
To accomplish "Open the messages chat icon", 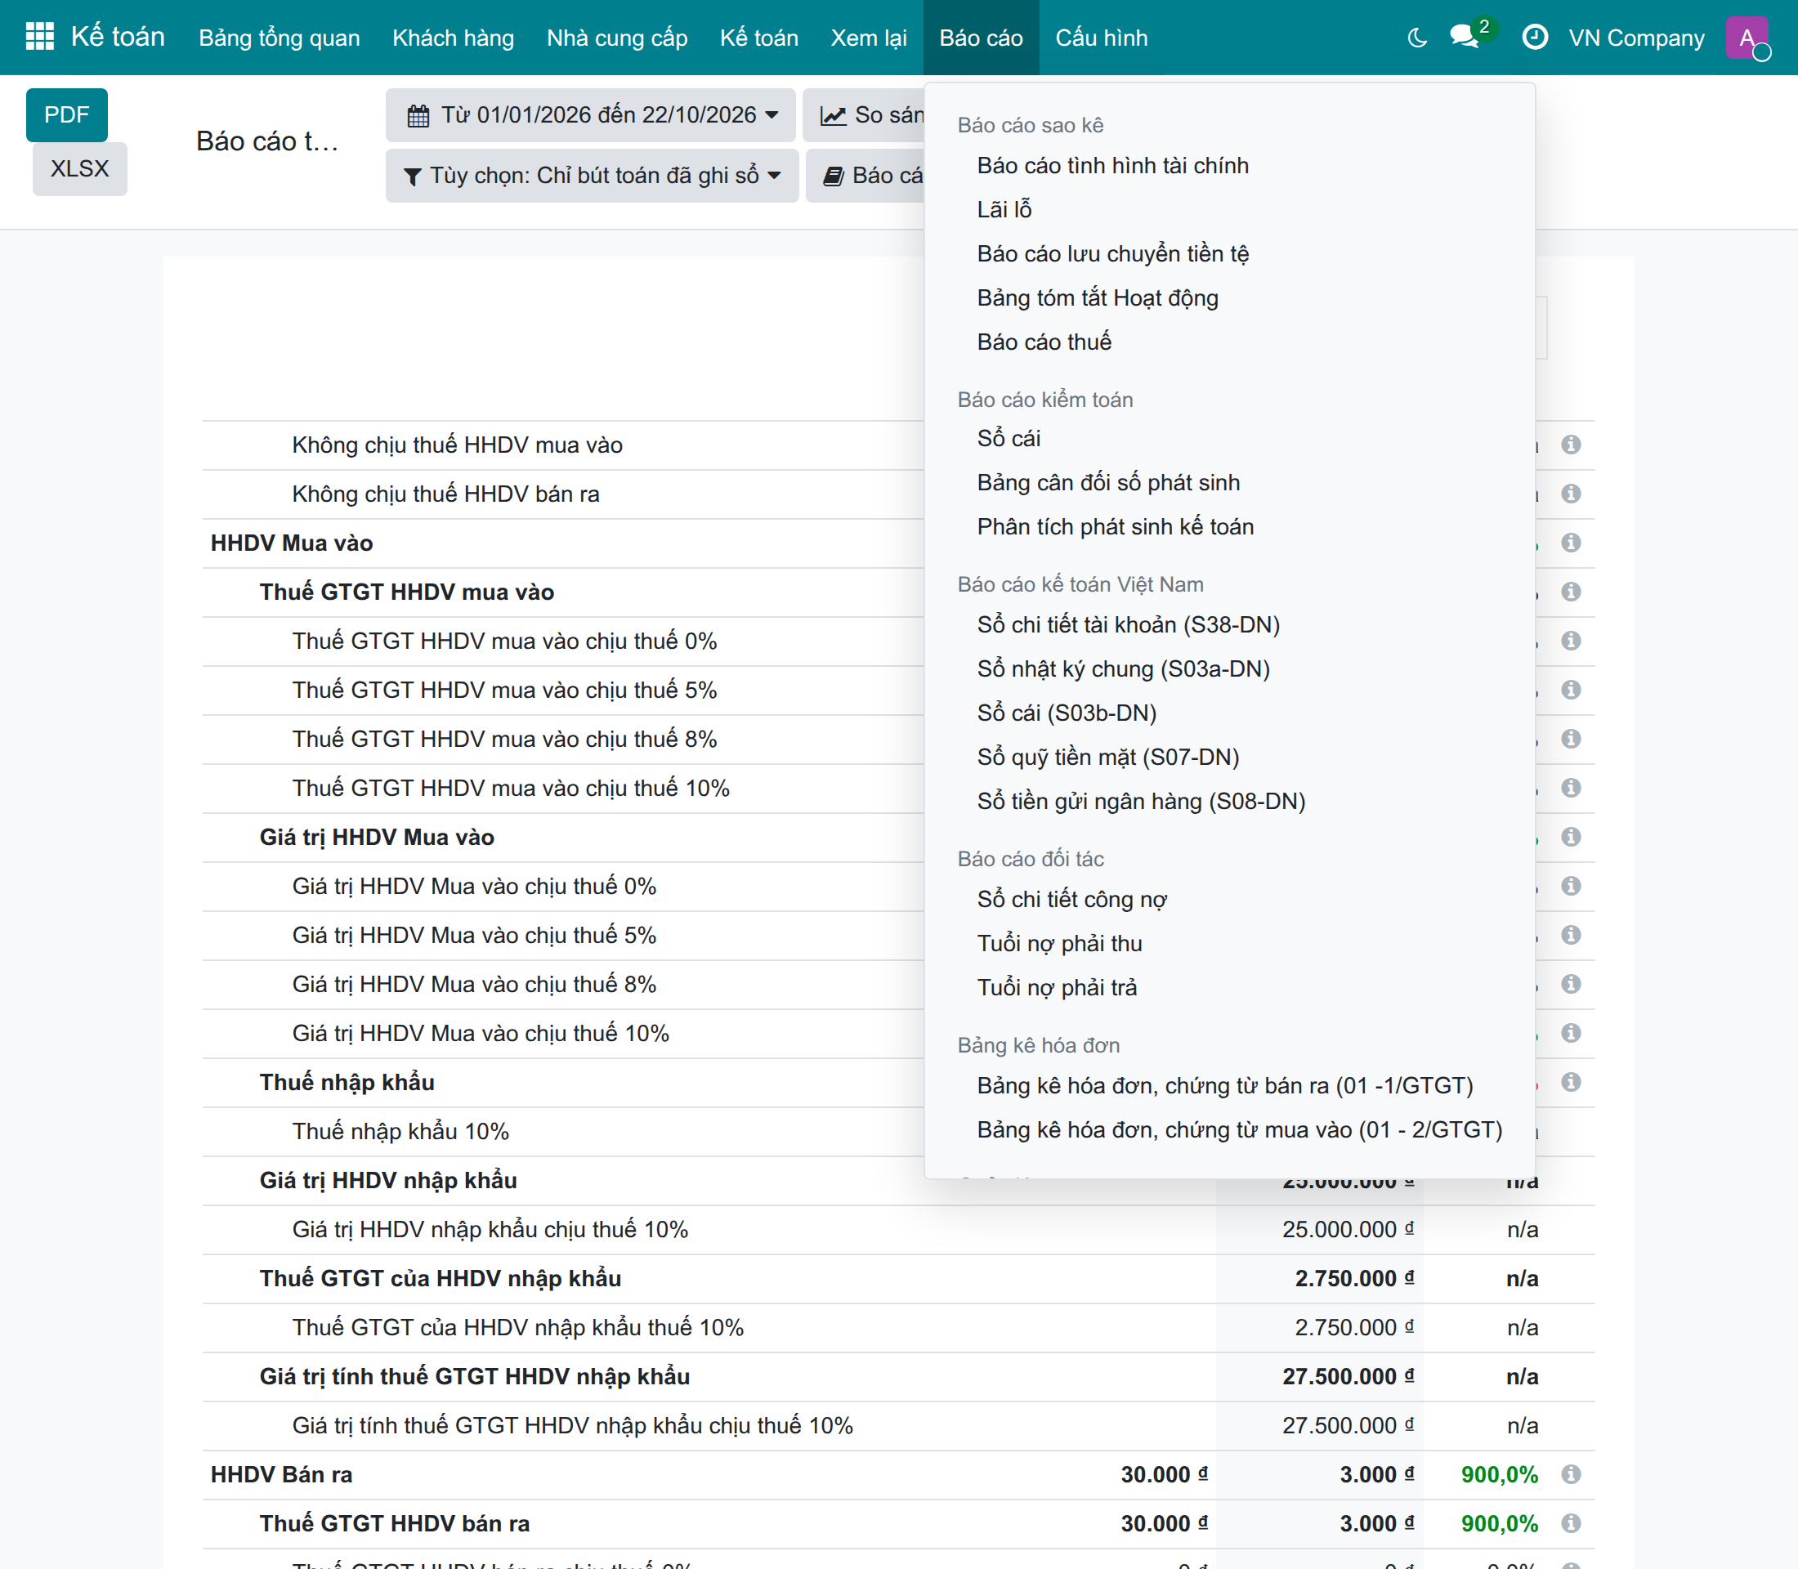I will point(1465,37).
